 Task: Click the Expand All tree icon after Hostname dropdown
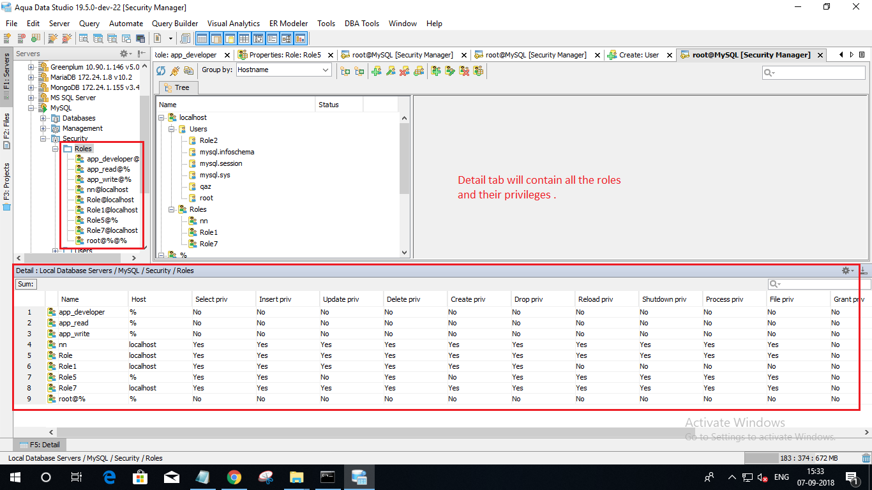click(x=345, y=71)
